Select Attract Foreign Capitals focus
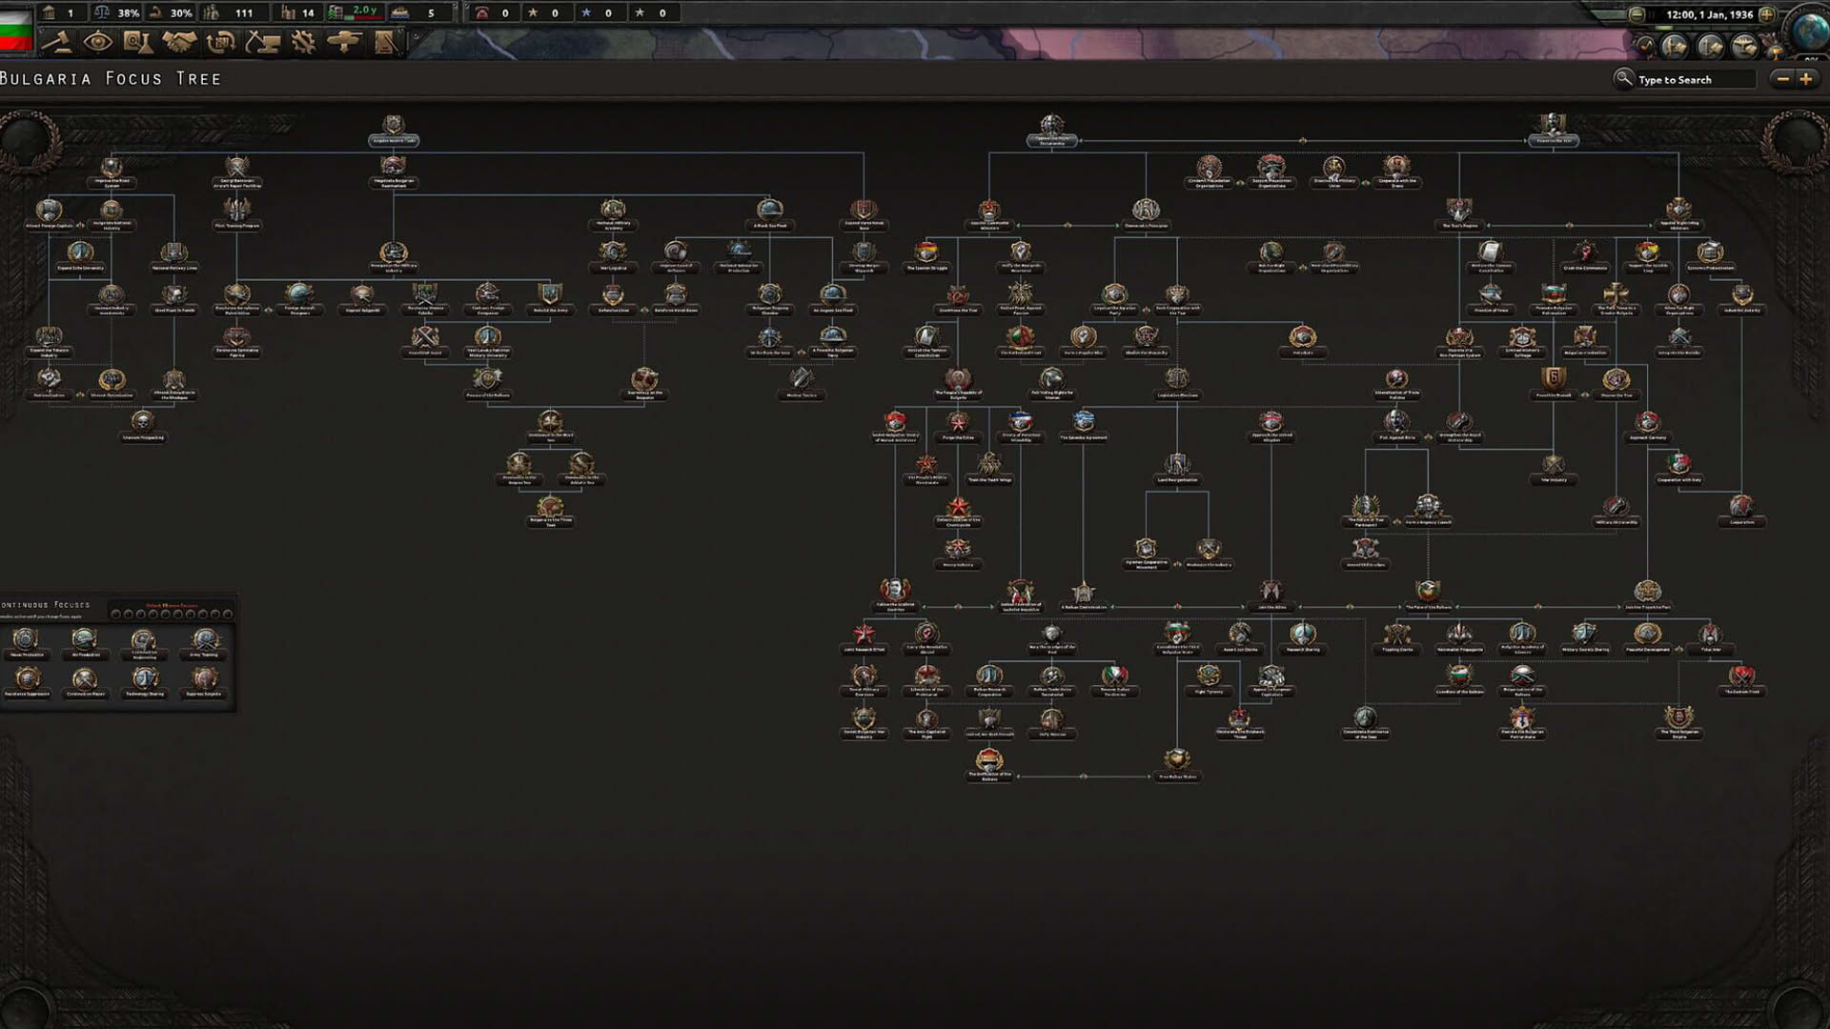Viewport: 1830px width, 1029px height. (x=50, y=214)
